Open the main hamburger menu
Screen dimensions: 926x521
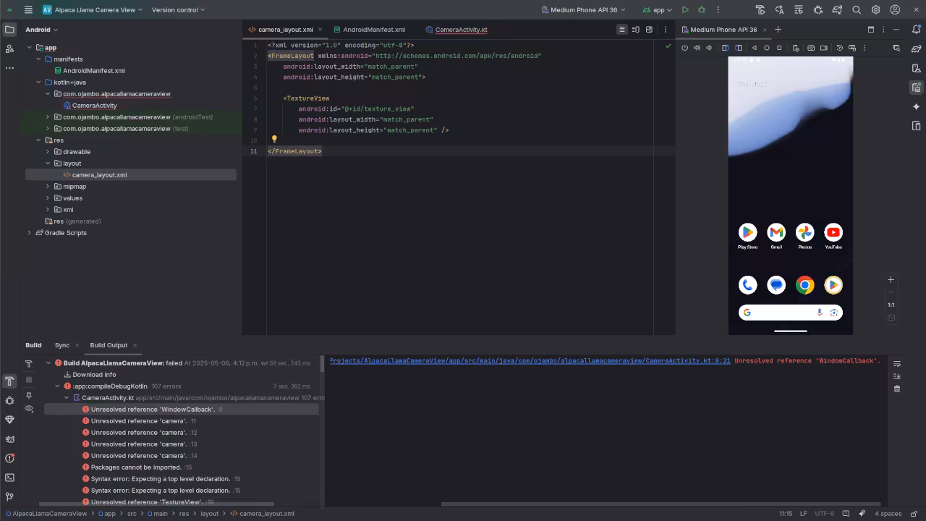(28, 10)
